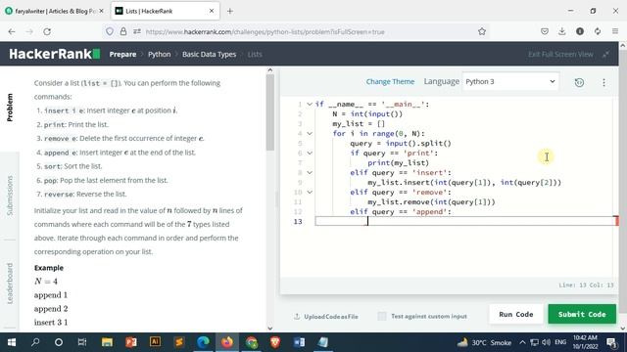
Task: Click Upload Code as File
Action: (326, 317)
